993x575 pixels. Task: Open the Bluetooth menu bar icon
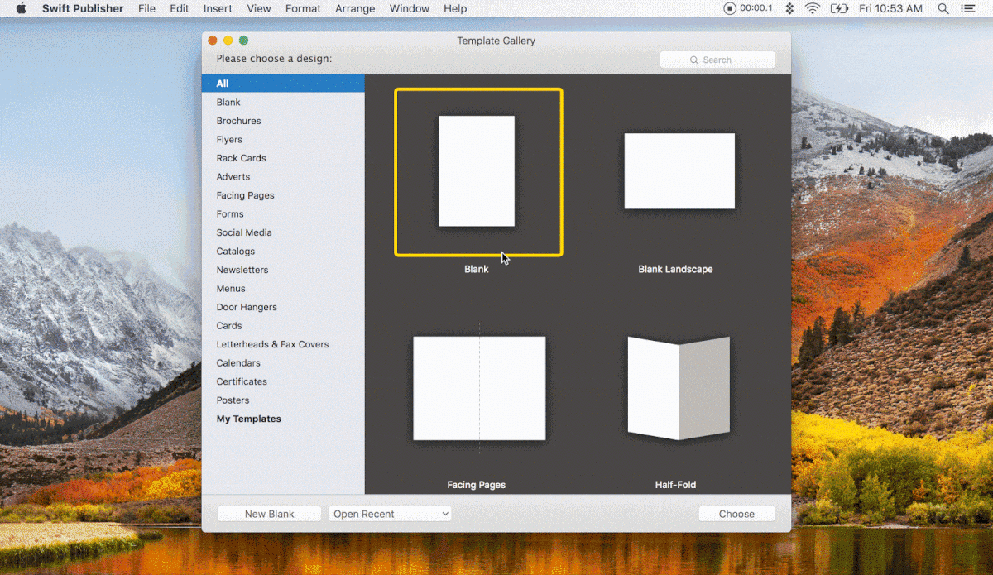point(789,8)
